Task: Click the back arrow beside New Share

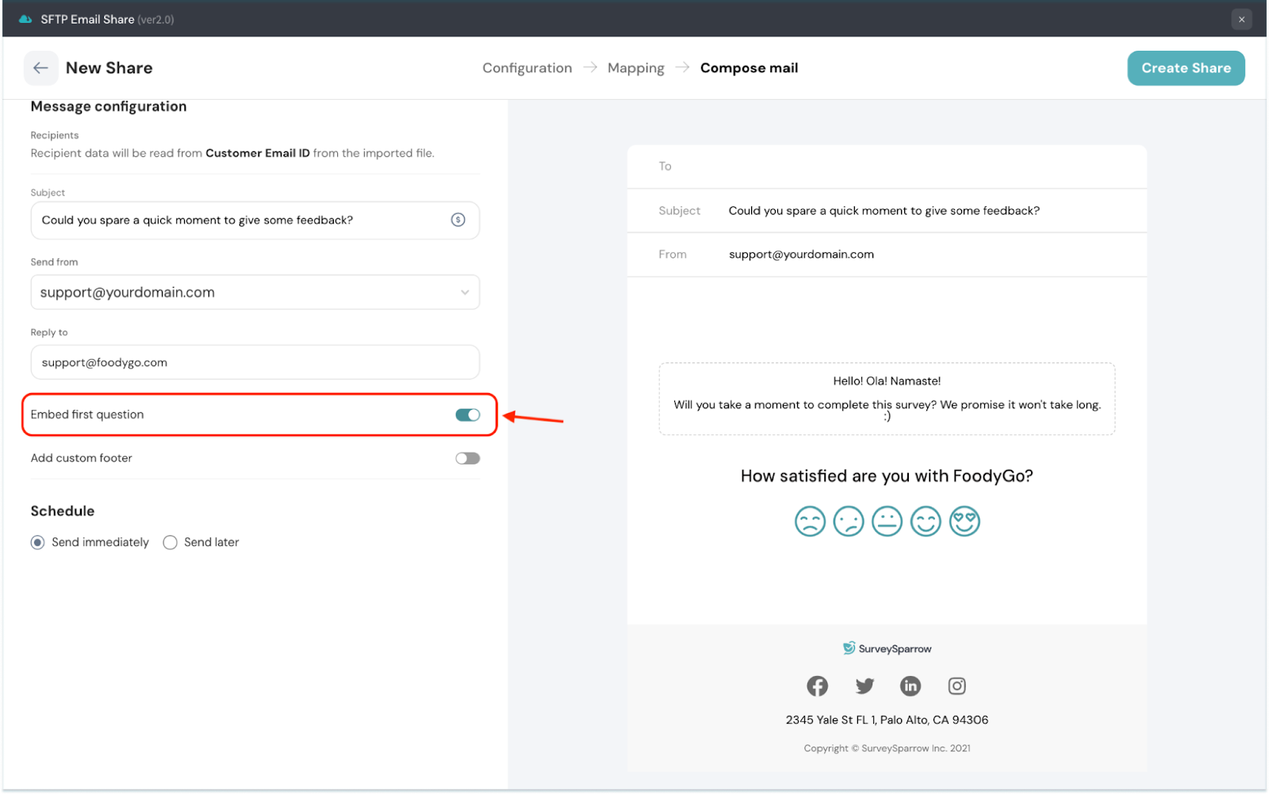Action: coord(40,68)
